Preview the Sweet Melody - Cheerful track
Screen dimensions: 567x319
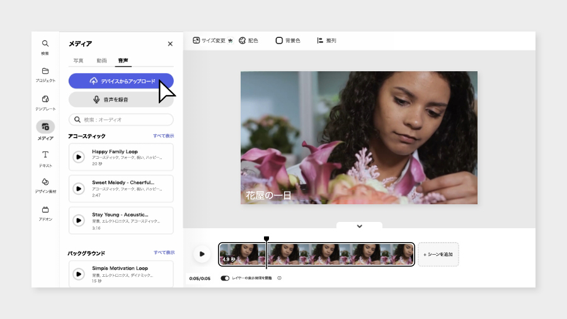(x=79, y=188)
